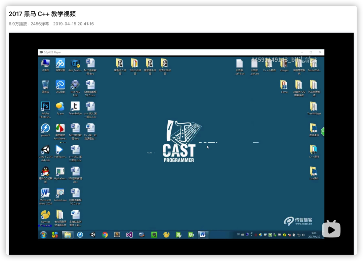Image resolution: width=363 pixels, height=261 pixels.
Task: Open the 回收站 Recycle Bin
Action: click(45, 86)
